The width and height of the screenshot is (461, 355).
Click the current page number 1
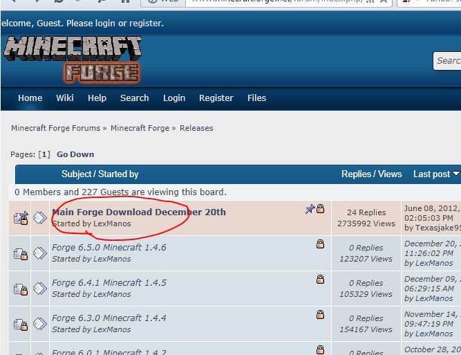coord(44,154)
